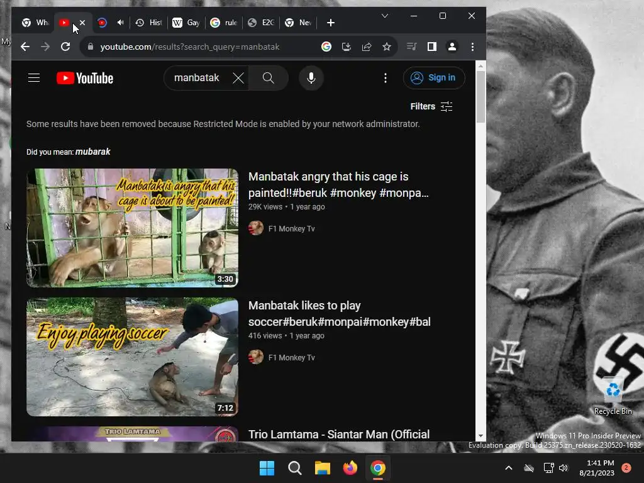This screenshot has height=483, width=644.
Task: Visit F1 Monkey Tv channel on first result
Action: point(291,229)
